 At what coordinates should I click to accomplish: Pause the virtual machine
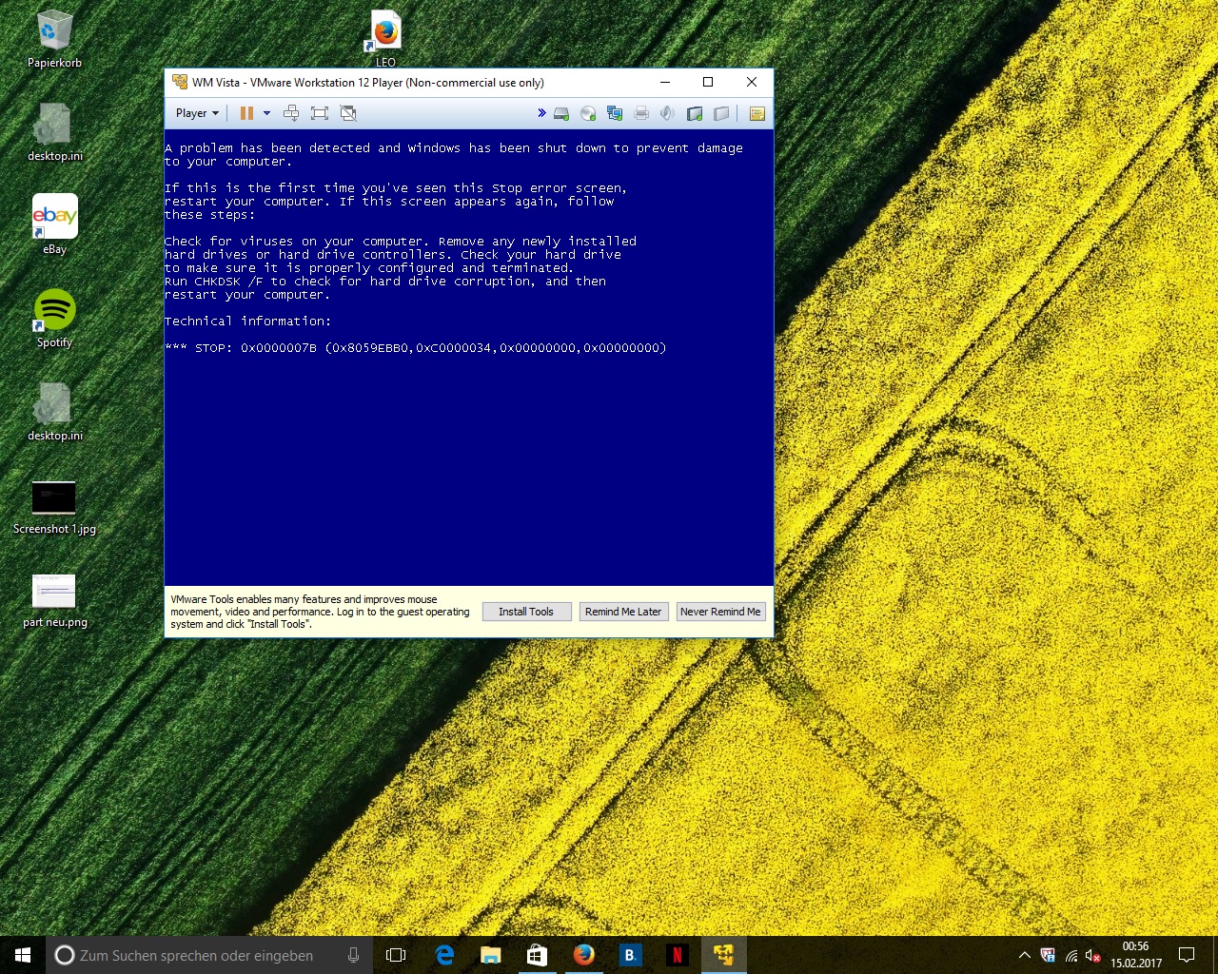246,113
